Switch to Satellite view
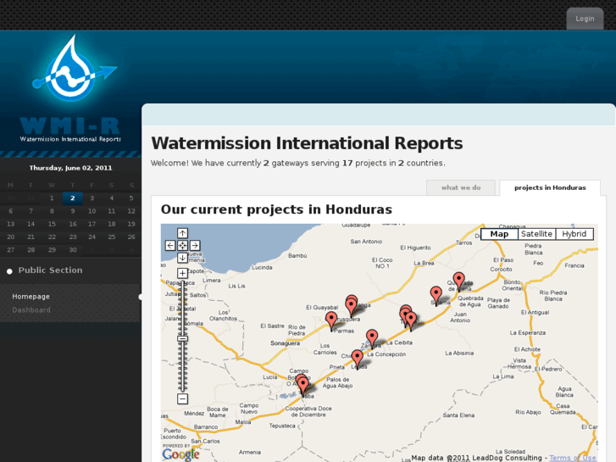 click(536, 234)
